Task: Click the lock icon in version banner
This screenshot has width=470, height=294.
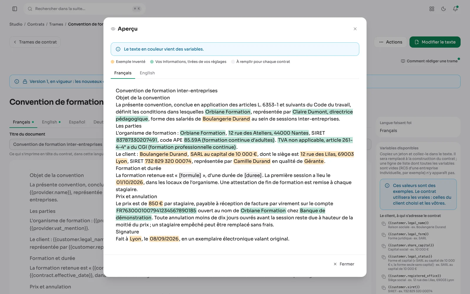Action: point(25,81)
